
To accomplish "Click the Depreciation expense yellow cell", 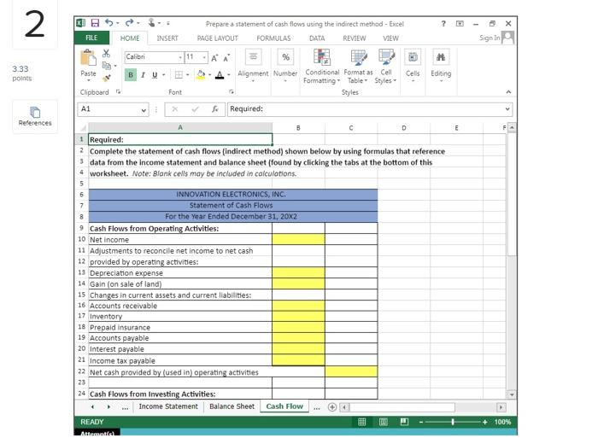I will click(299, 273).
